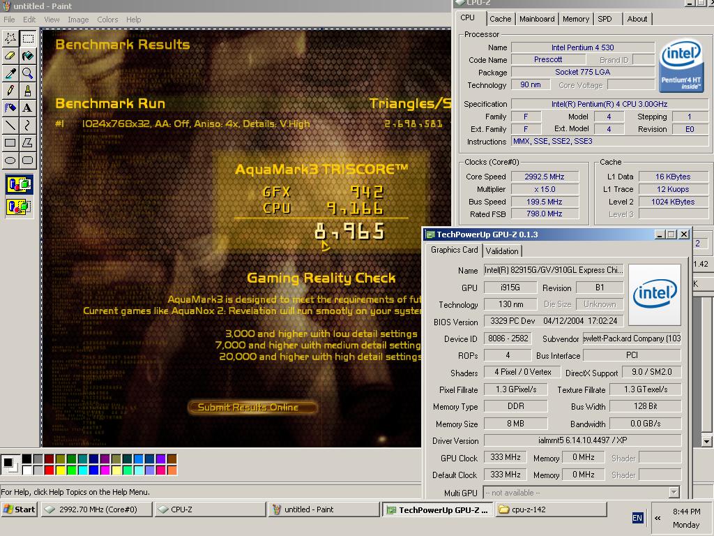
Task: Switch to the CPU-Z taskbar button
Action: tap(211, 509)
